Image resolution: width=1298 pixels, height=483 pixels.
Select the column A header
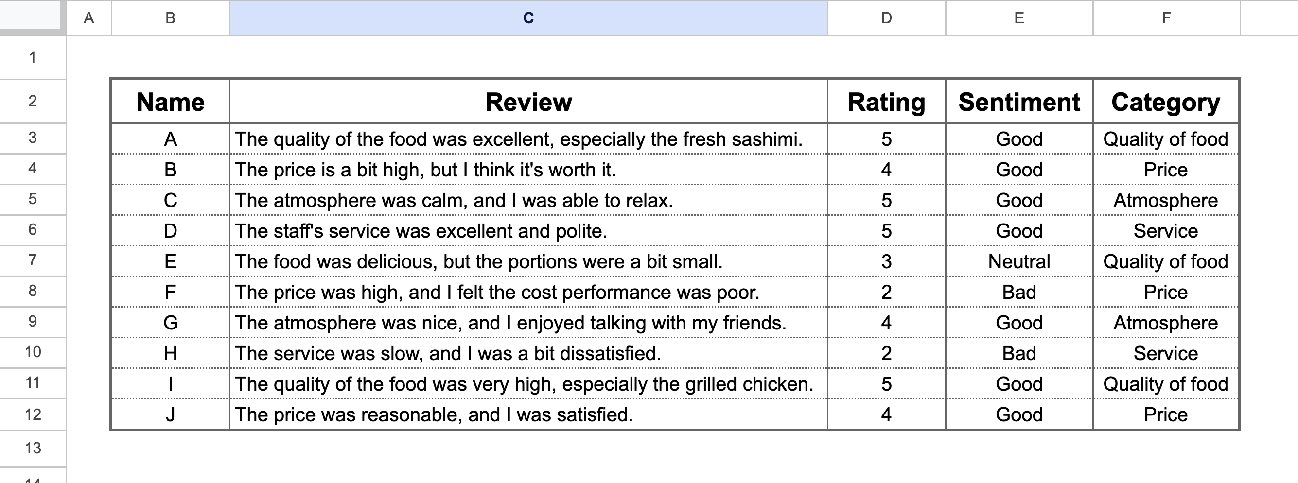(89, 18)
